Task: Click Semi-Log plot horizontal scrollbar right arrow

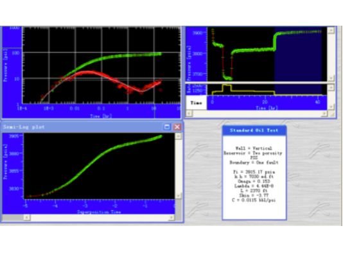Action: click(x=171, y=217)
